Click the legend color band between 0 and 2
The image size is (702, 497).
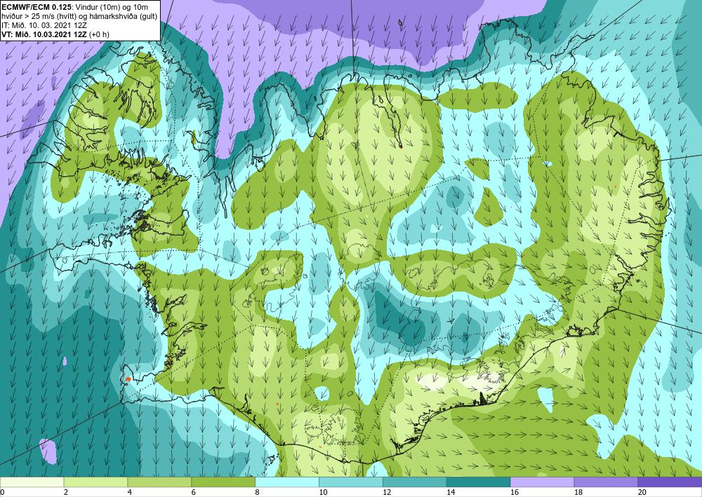[x=32, y=482]
